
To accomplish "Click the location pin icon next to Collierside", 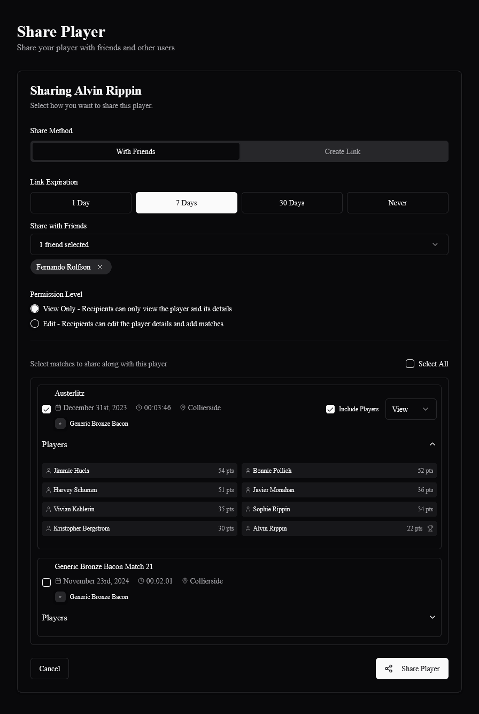I will click(182, 408).
